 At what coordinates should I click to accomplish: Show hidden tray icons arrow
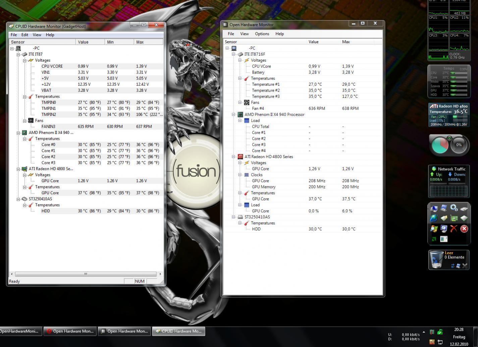424,332
